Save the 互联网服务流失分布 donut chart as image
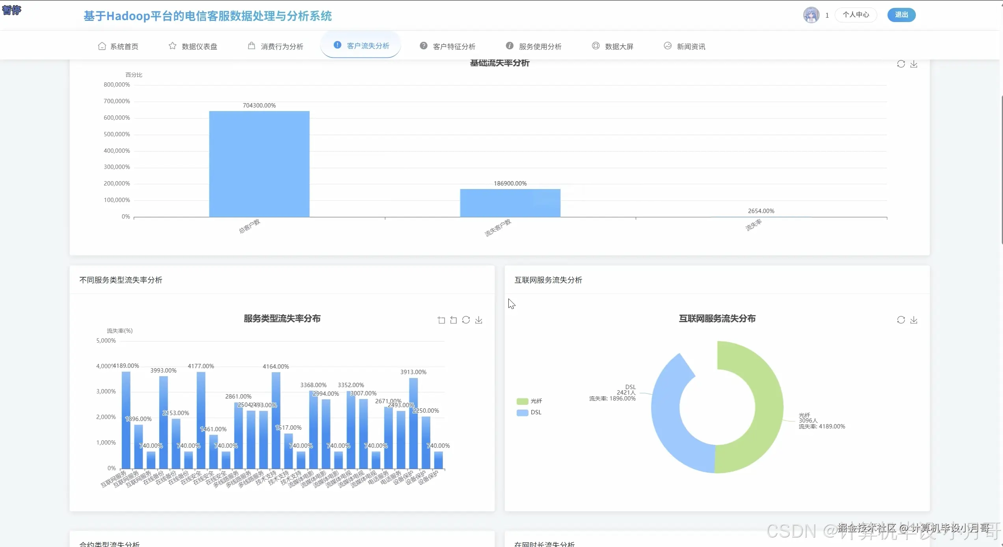Screen dimensions: 1003x547 (914, 320)
